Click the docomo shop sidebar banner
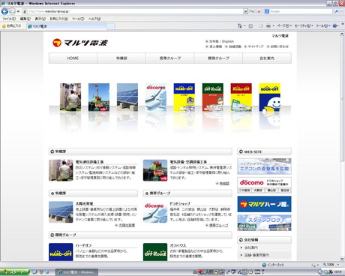Screen dimensions: 345x276 coord(264,185)
